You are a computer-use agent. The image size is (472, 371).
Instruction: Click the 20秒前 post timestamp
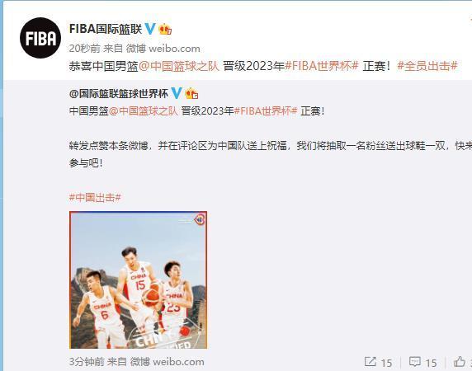pyautogui.click(x=80, y=49)
